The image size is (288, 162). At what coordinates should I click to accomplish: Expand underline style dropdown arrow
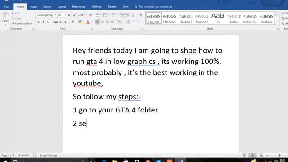tap(52, 22)
